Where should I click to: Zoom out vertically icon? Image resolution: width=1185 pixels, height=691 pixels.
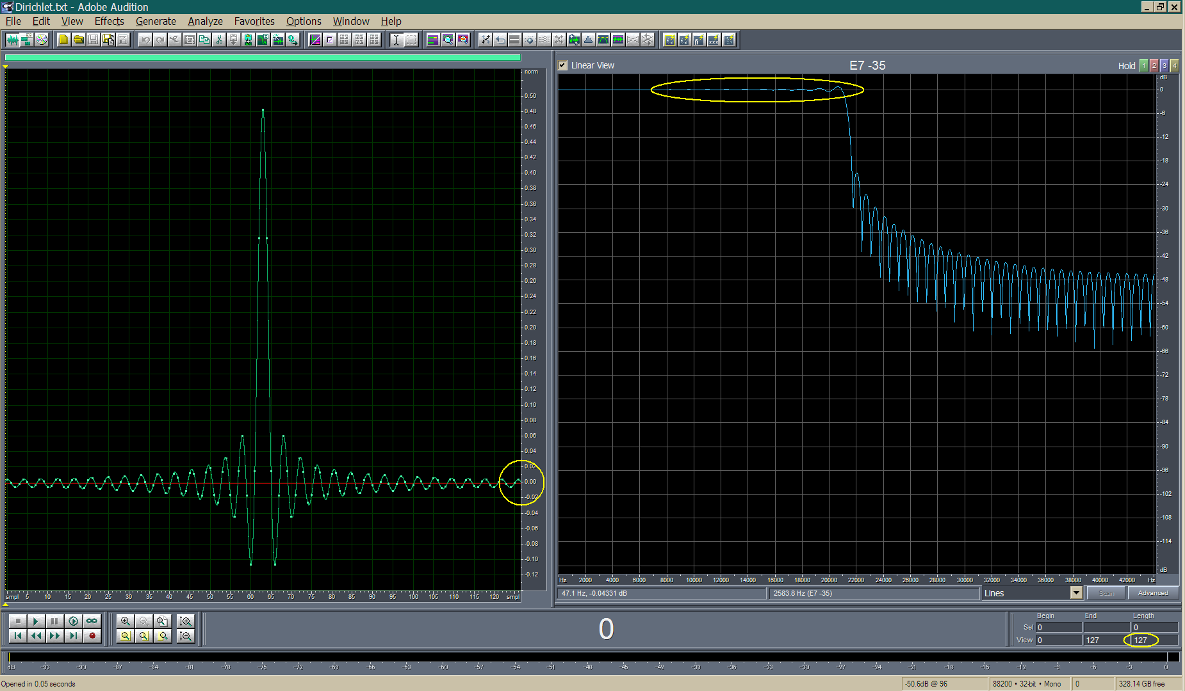point(186,636)
